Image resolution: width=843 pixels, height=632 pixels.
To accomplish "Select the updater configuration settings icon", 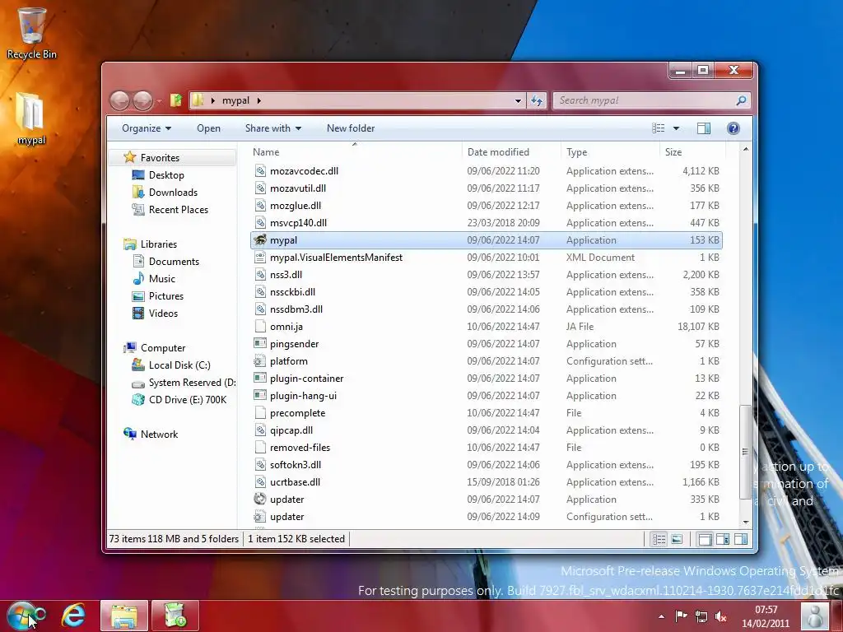I will [260, 517].
